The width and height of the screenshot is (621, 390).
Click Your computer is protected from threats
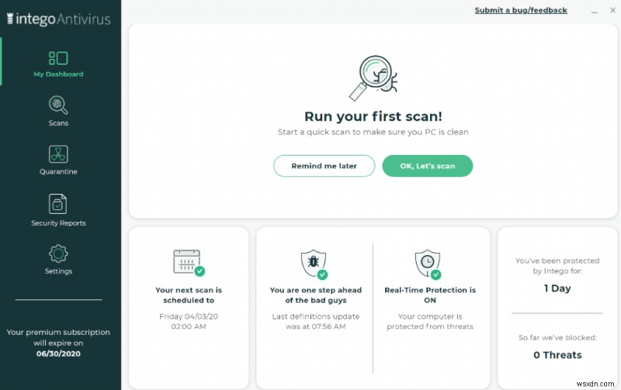point(430,321)
